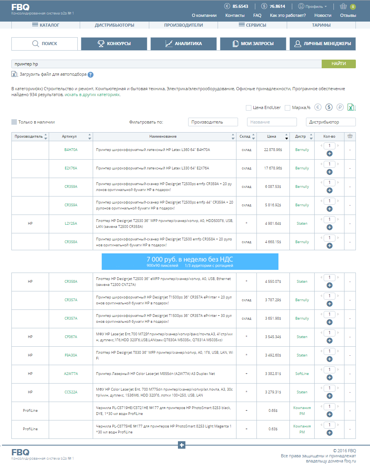The image size is (370, 473).
Task: Increase quantity arrow for E2X76A row
Action: tap(338, 164)
